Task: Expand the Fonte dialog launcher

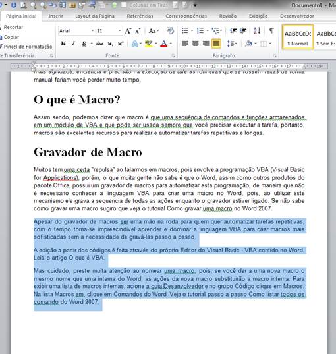Action: pos(173,56)
